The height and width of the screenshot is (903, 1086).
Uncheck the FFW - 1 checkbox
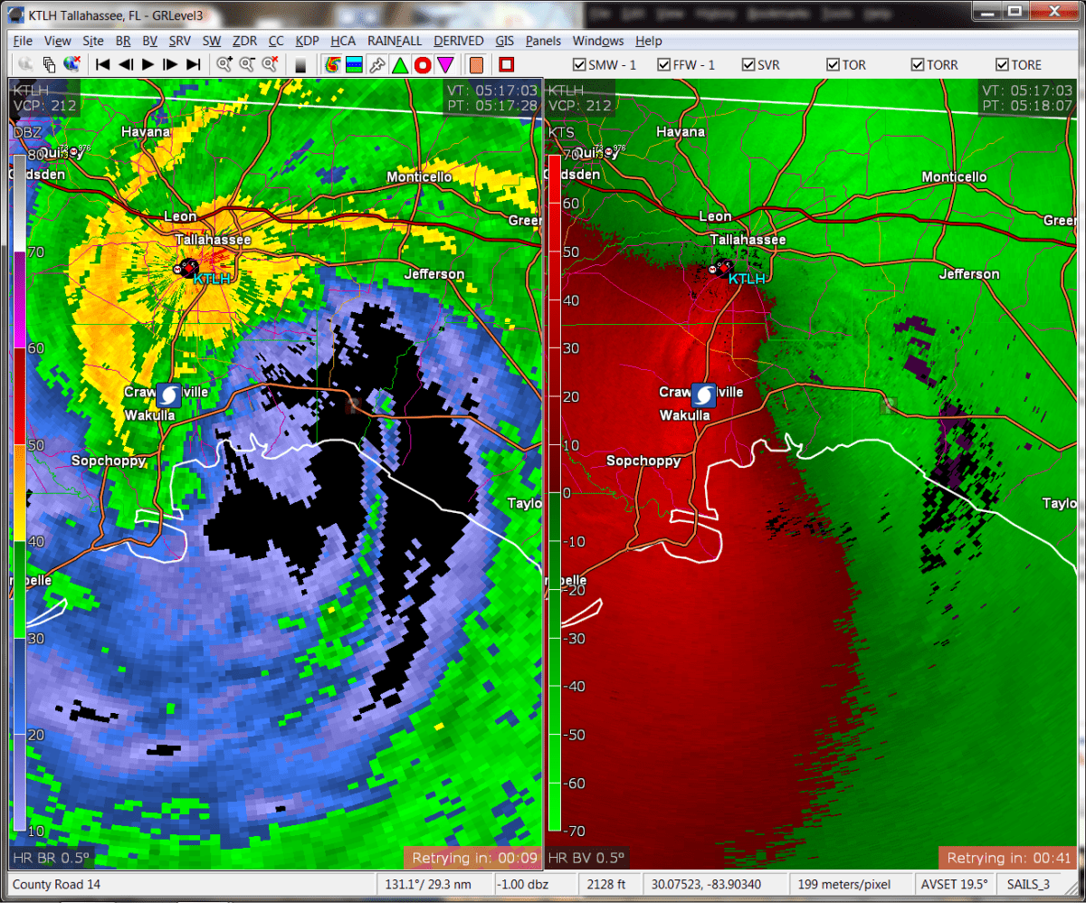point(664,64)
